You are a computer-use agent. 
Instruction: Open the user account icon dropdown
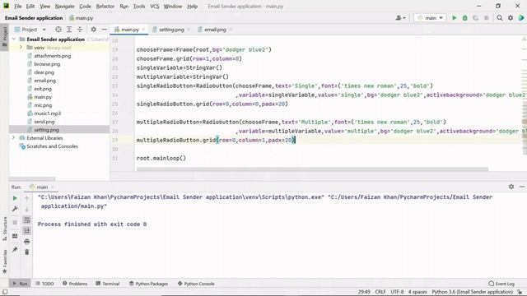tap(400, 18)
